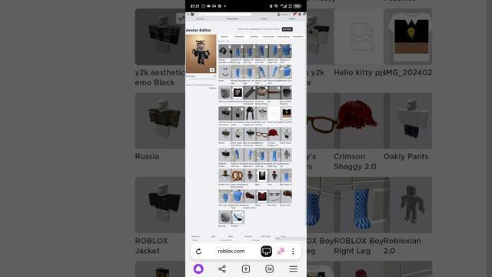Go to Discover in Roblox top navigation
The width and height of the screenshot is (492, 277).
click(200, 18)
